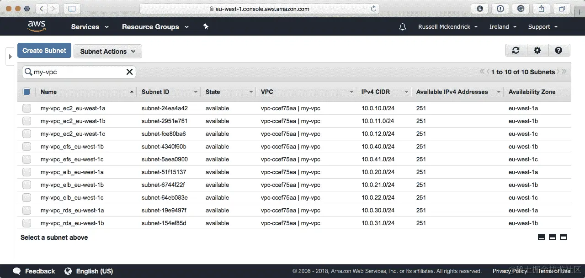Sort by the State column header
Image resolution: width=585 pixels, height=278 pixels.
(x=213, y=92)
